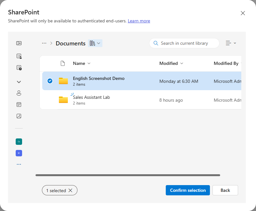Image resolution: width=256 pixels, height=211 pixels.
Task: Click the Documents breadcrumb title
Action: point(70,43)
